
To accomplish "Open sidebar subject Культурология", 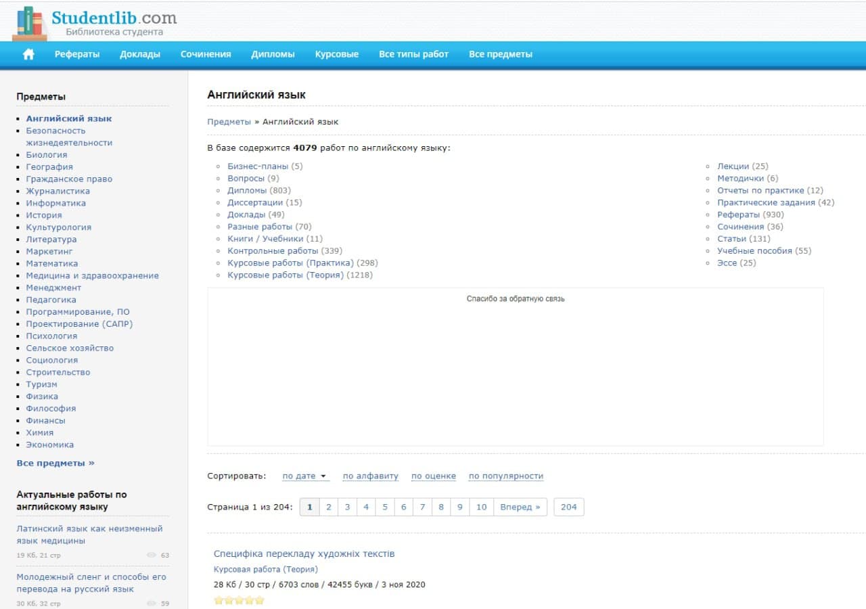I will coord(59,227).
